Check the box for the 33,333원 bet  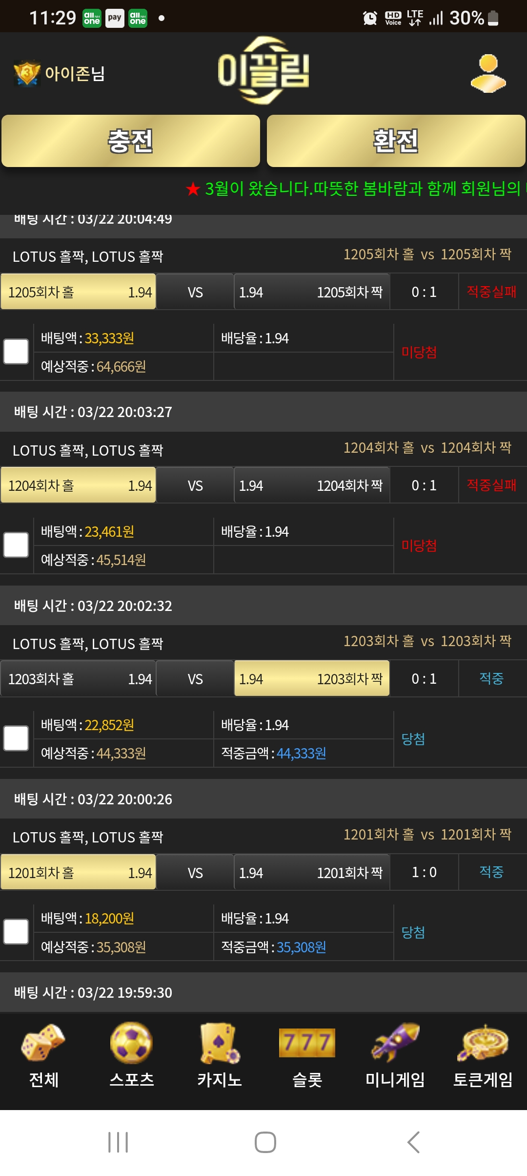(x=16, y=352)
